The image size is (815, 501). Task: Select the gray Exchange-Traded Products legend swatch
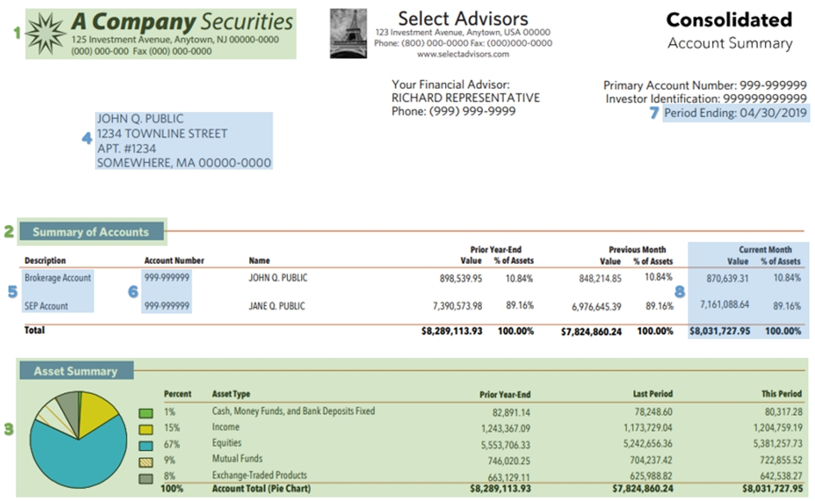147,478
